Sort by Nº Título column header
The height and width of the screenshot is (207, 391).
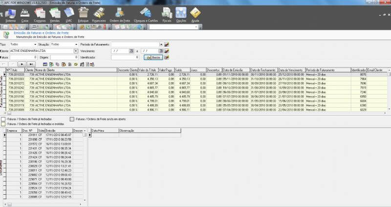tap(15, 70)
